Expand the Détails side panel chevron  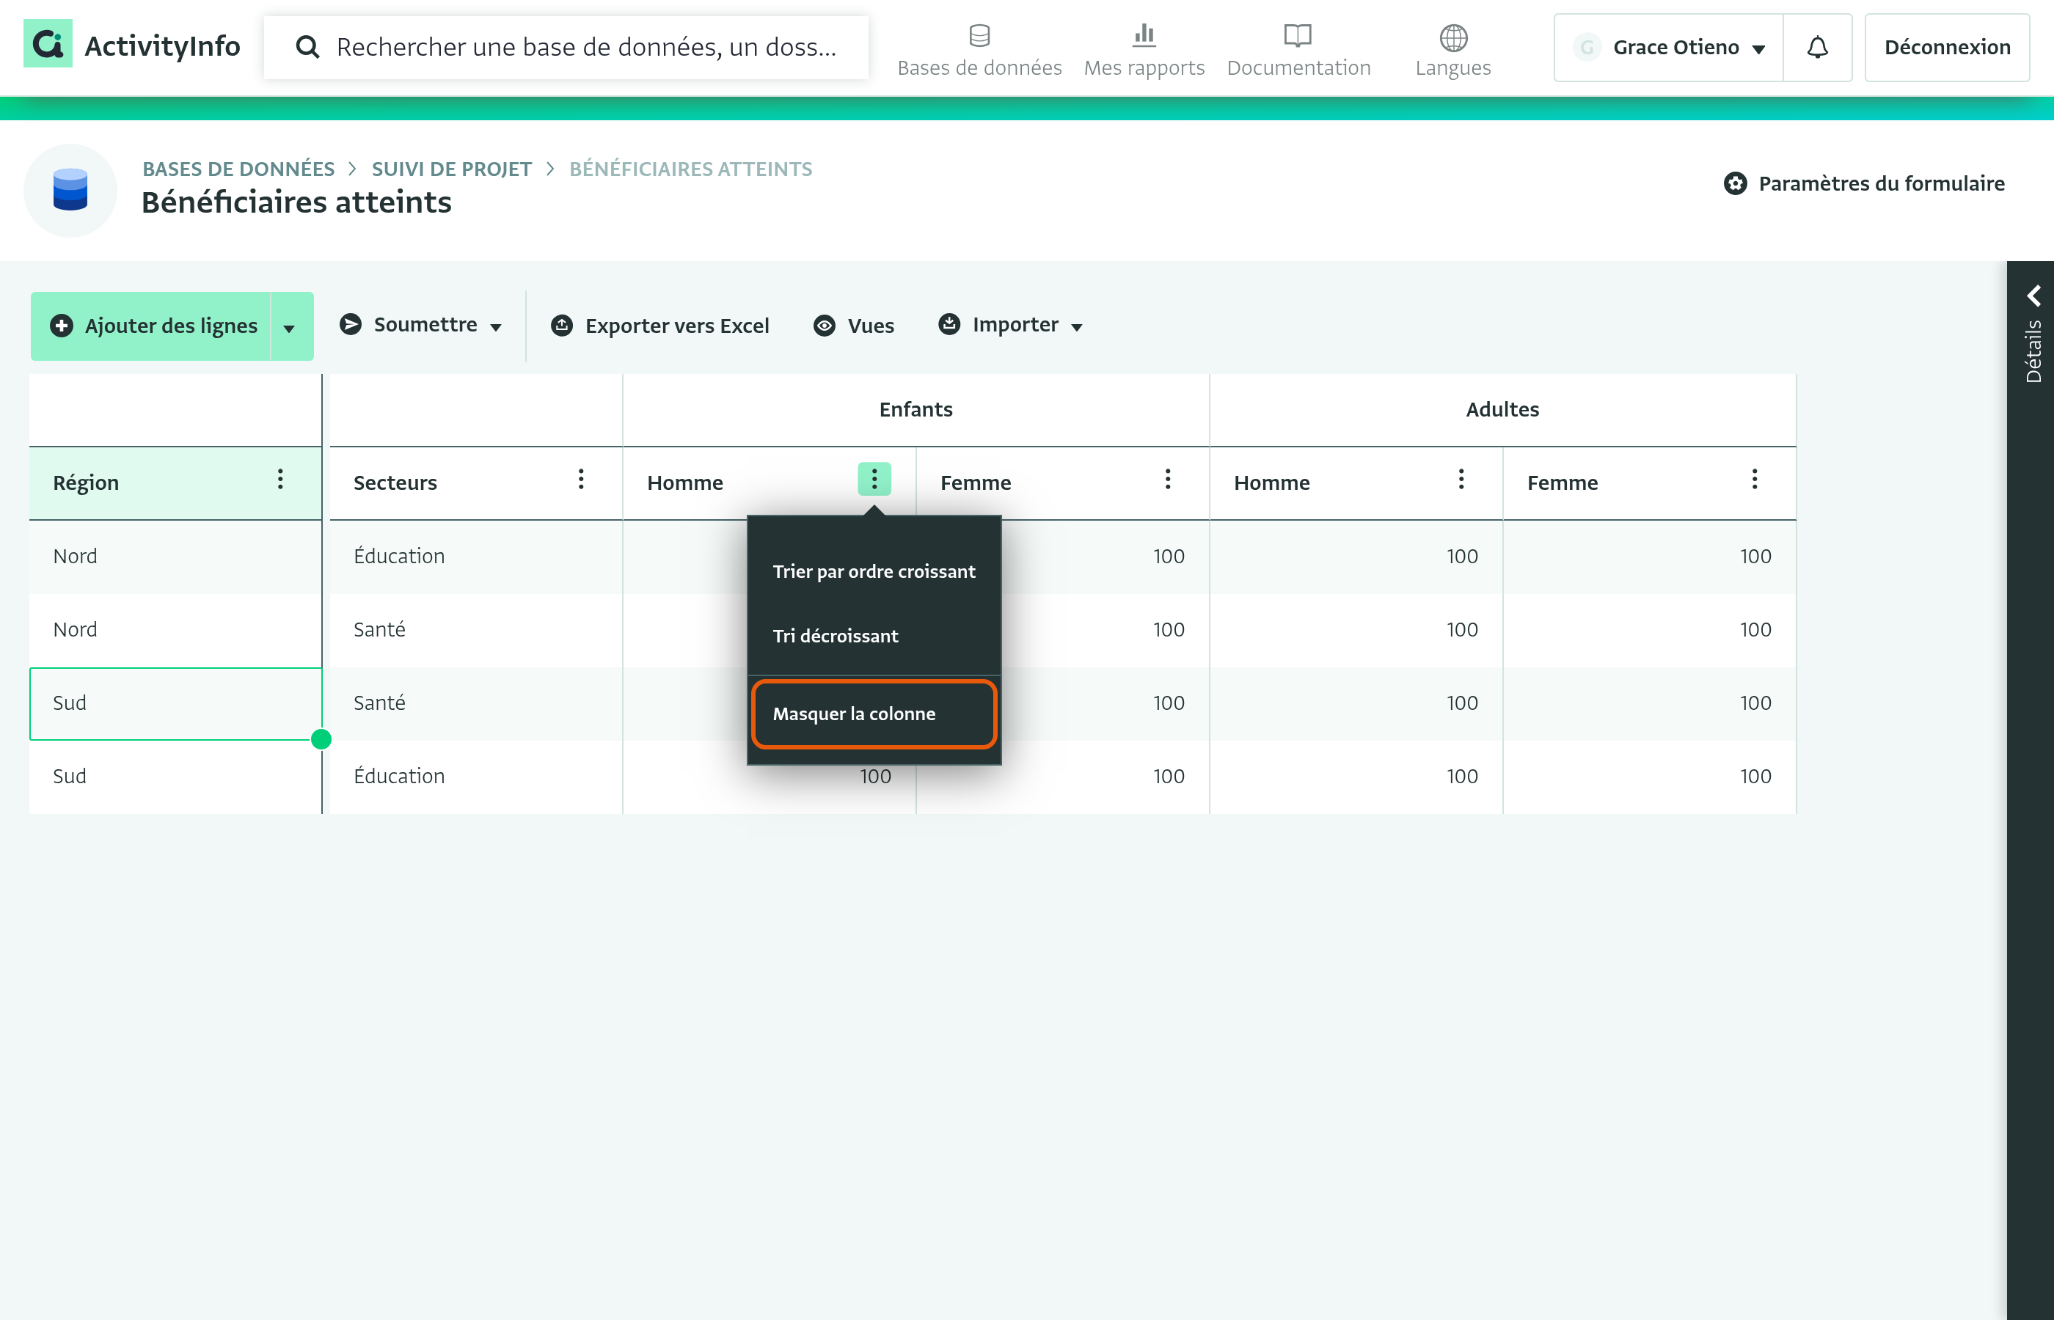2033,296
